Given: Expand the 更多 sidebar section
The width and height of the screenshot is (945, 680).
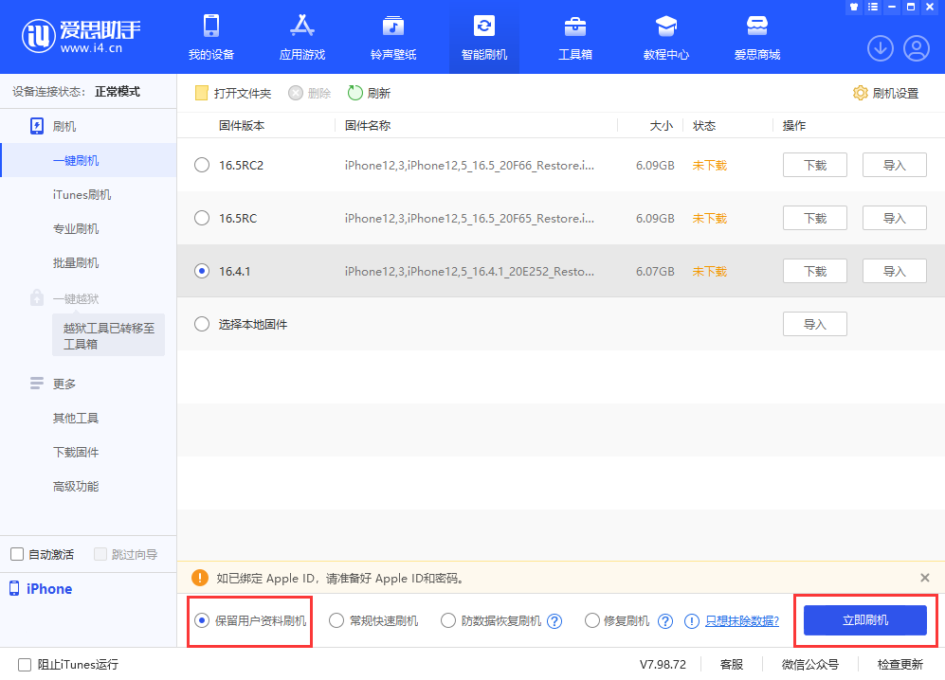Looking at the screenshot, I should (64, 384).
